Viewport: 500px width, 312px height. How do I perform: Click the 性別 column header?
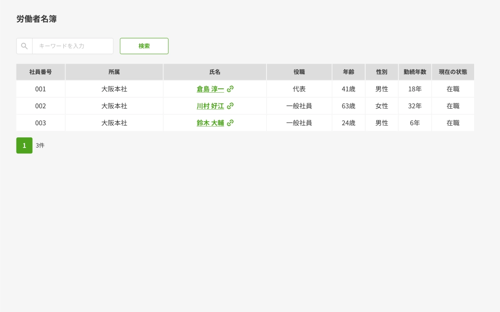click(382, 72)
